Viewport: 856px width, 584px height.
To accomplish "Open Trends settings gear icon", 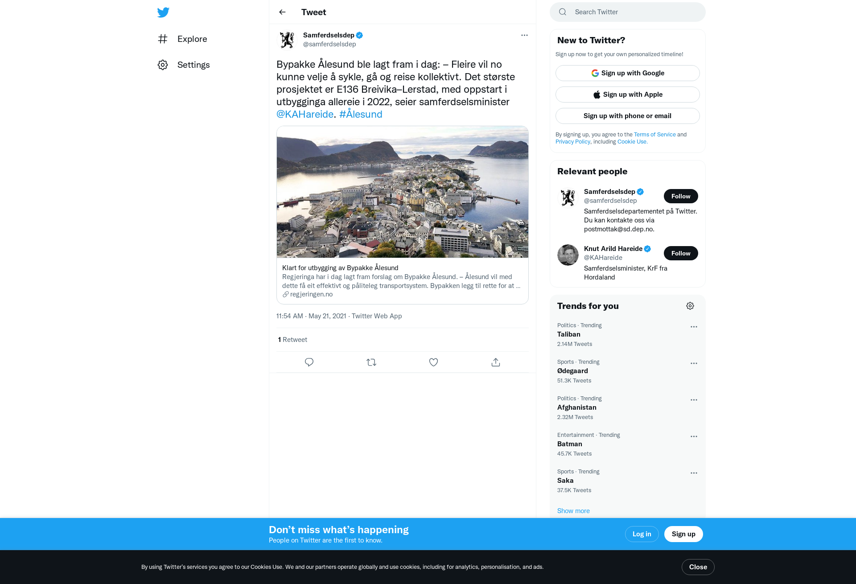I will 690,306.
